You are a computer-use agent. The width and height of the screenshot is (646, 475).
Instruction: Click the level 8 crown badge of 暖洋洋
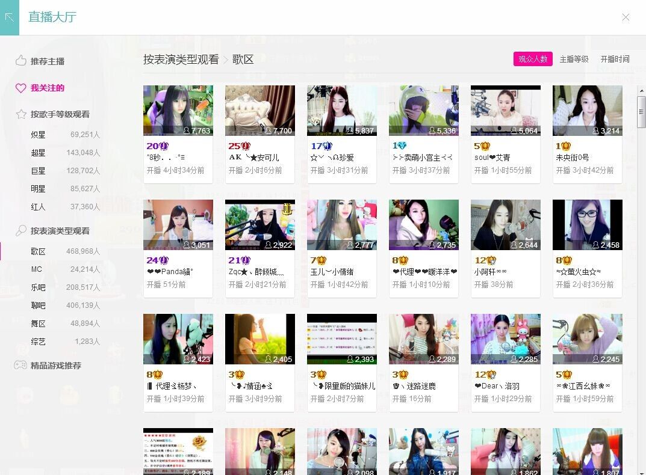[400, 260]
